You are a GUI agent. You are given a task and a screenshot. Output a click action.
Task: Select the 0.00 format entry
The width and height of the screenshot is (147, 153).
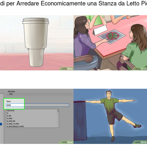tap(9, 116)
